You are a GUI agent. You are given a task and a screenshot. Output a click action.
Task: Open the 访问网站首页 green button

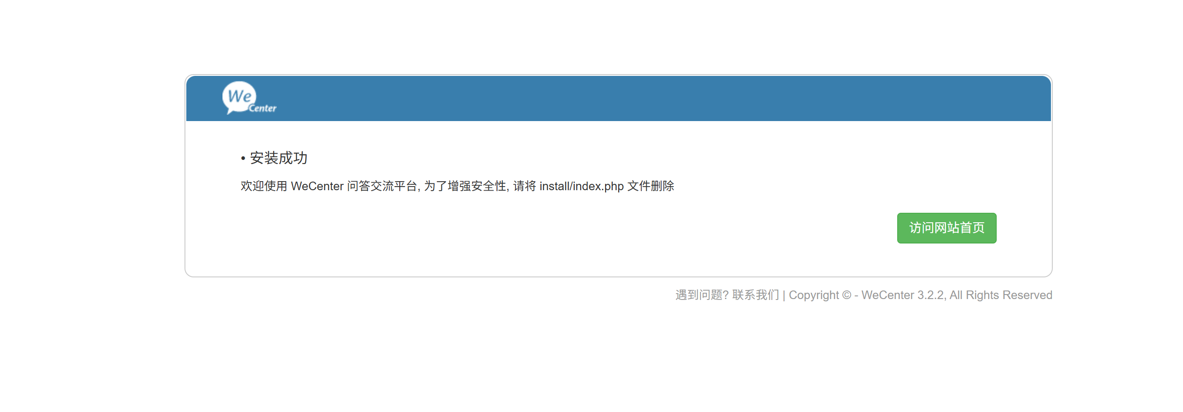(946, 228)
